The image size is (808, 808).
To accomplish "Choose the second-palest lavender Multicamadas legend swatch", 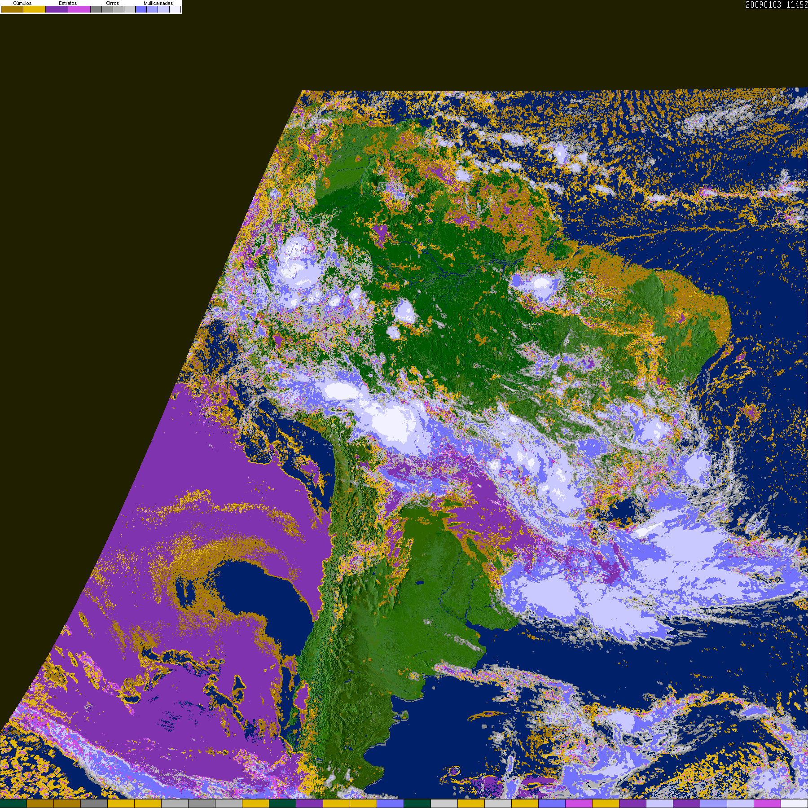I will [x=163, y=9].
